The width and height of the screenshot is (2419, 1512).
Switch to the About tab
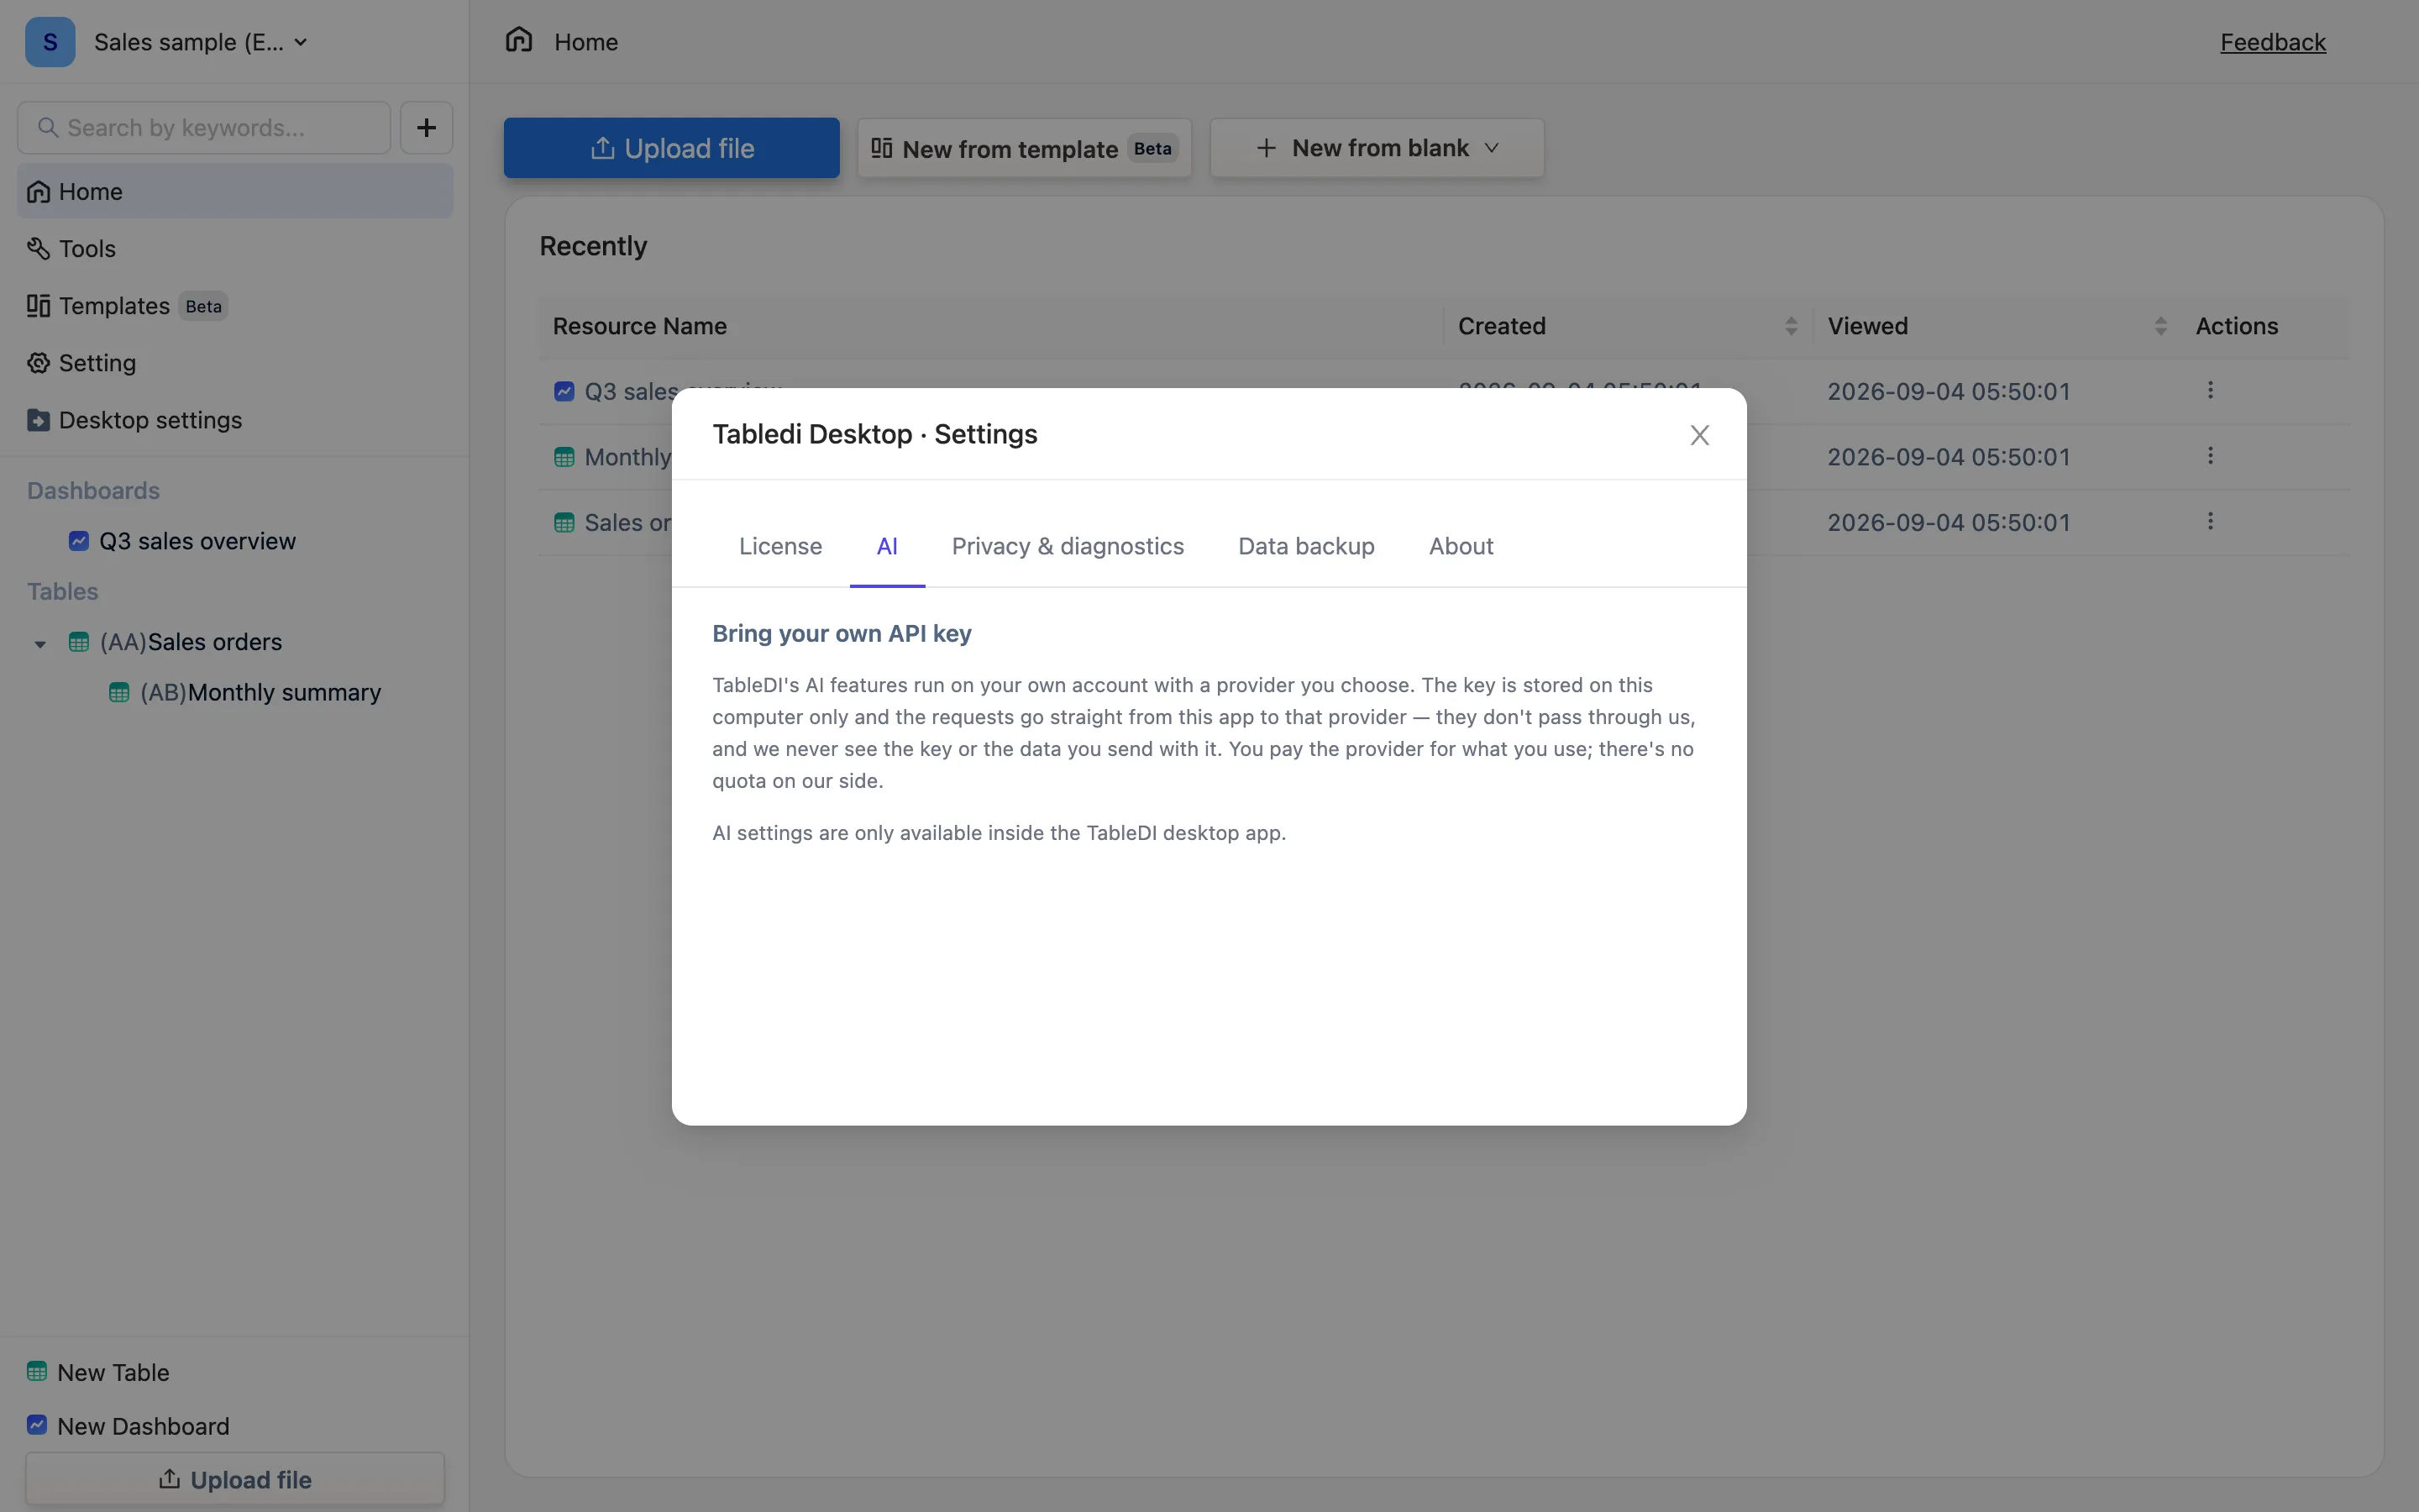[x=1461, y=546]
